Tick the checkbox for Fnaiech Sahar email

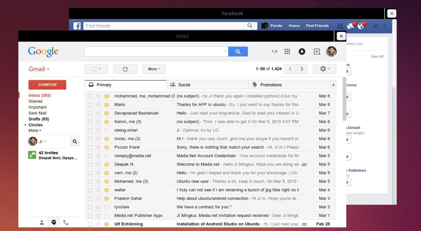[x=90, y=198]
